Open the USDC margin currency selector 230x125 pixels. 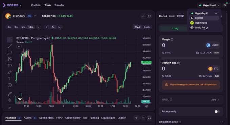tap(212, 45)
